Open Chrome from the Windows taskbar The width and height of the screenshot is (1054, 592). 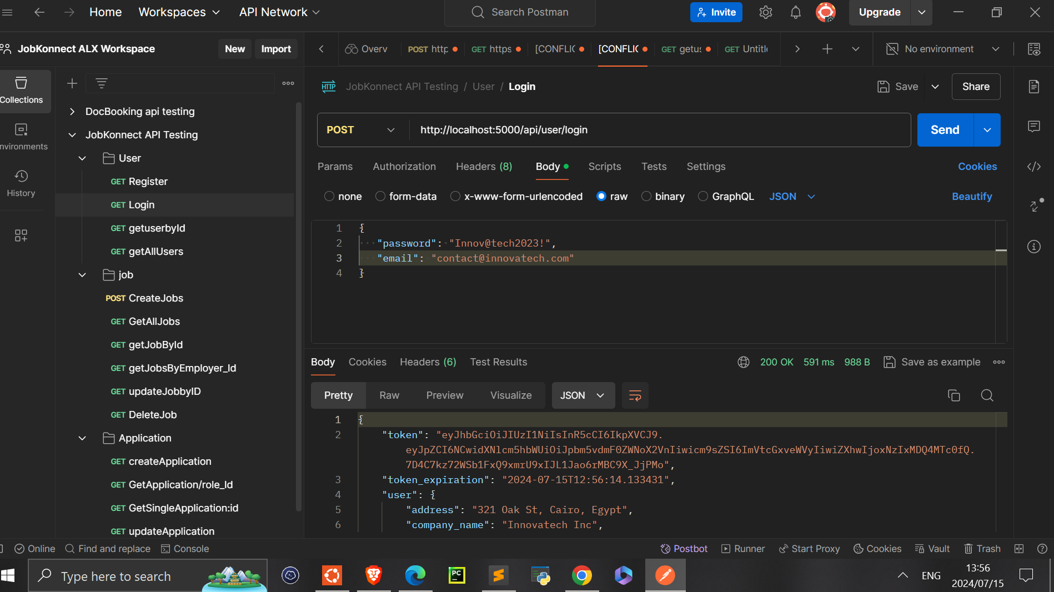582,576
